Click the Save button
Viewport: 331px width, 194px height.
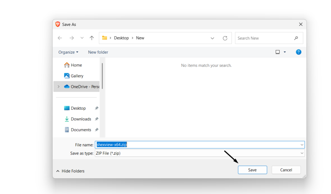(x=252, y=170)
